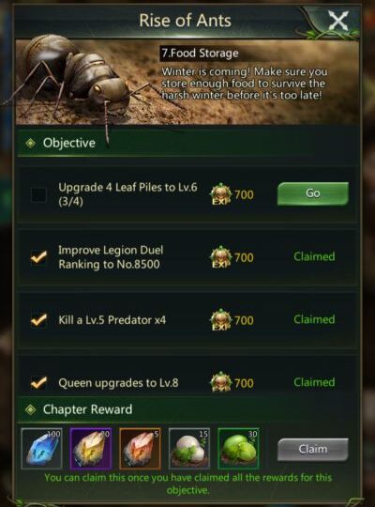Tap the green egg reward icon
Viewport: 375px width, 507px height.
point(238,449)
